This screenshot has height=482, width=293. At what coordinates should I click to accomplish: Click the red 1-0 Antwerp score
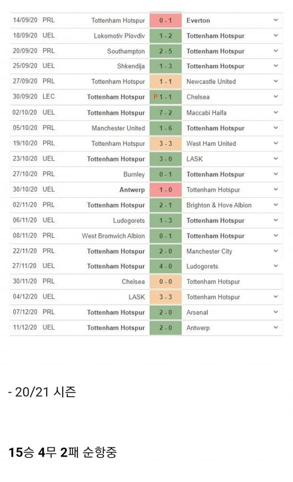[x=165, y=190]
